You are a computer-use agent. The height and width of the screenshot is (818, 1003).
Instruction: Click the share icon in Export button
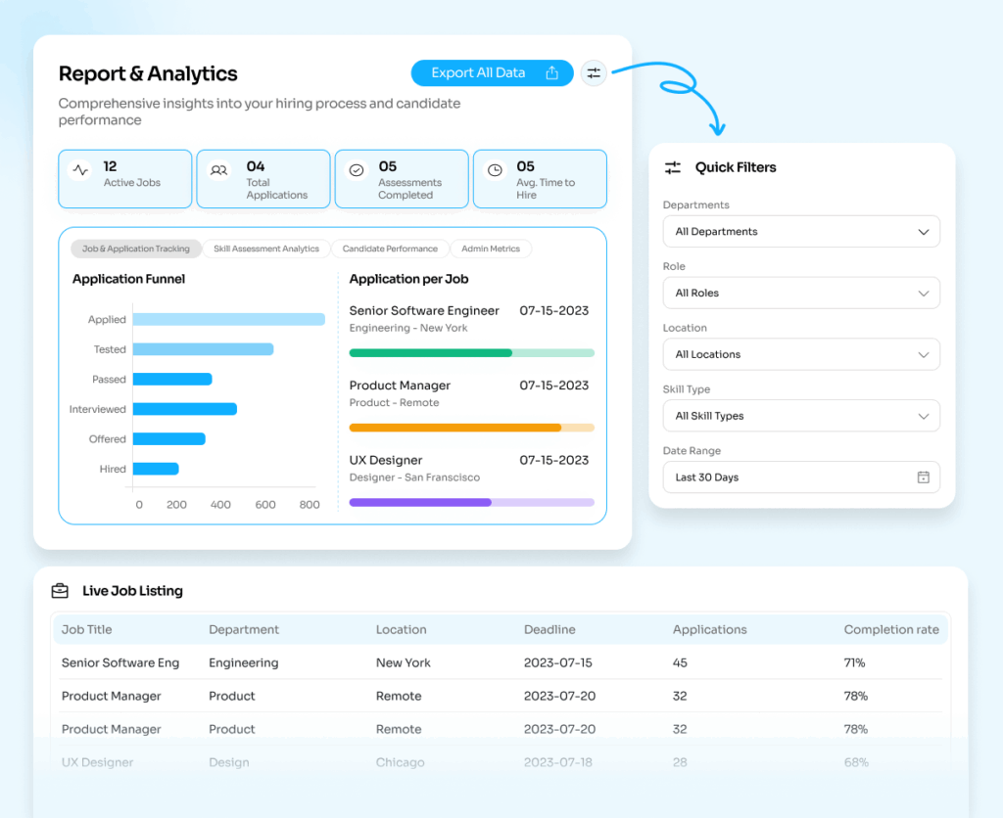[552, 72]
